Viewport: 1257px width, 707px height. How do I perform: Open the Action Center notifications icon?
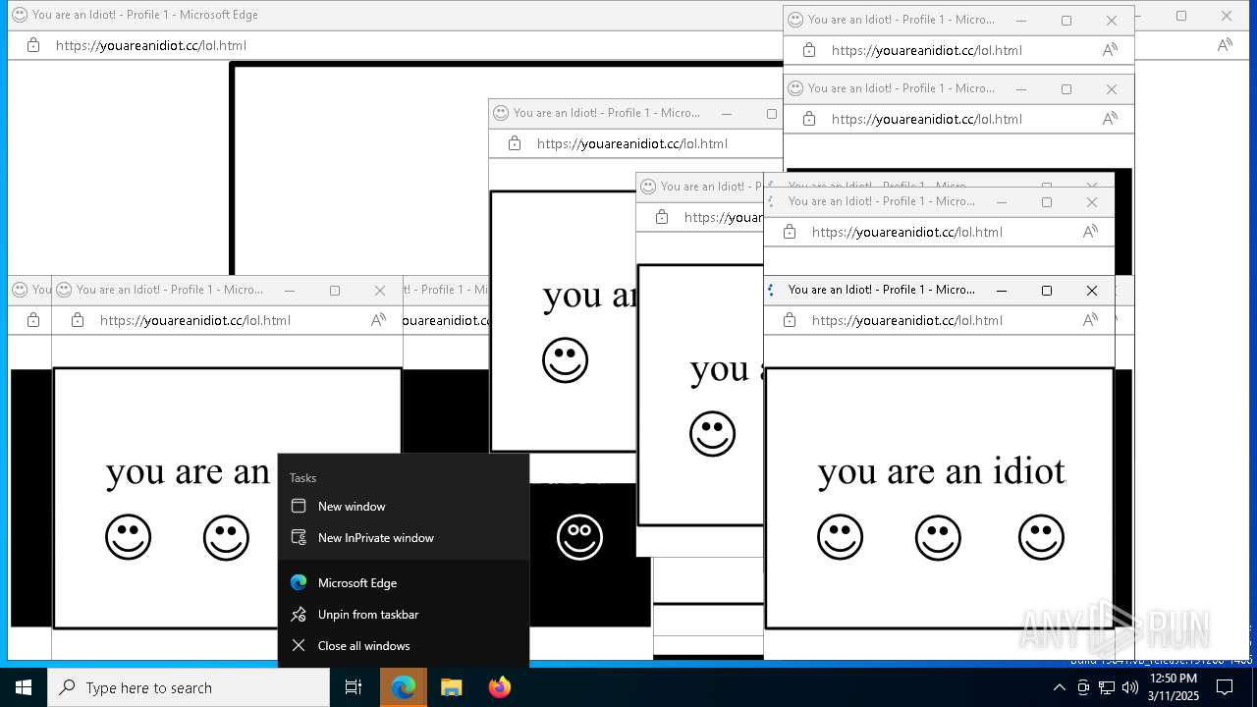pos(1225,687)
